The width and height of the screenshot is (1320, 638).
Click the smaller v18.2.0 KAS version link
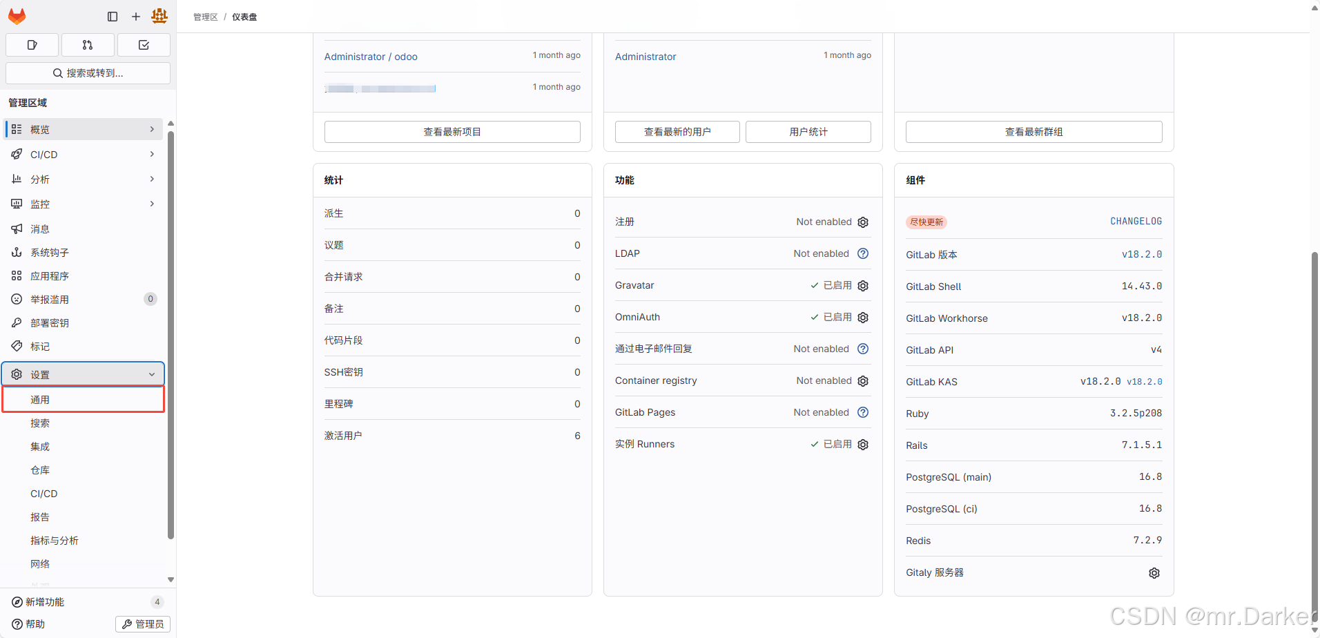pos(1145,382)
